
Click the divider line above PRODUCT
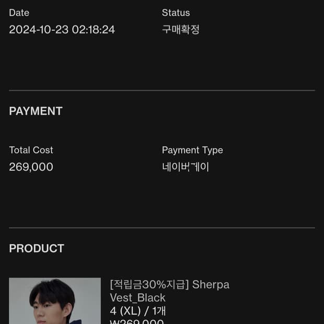coord(162,228)
